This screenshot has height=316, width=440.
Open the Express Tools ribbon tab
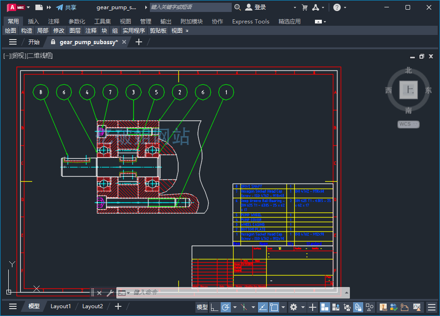(x=251, y=21)
